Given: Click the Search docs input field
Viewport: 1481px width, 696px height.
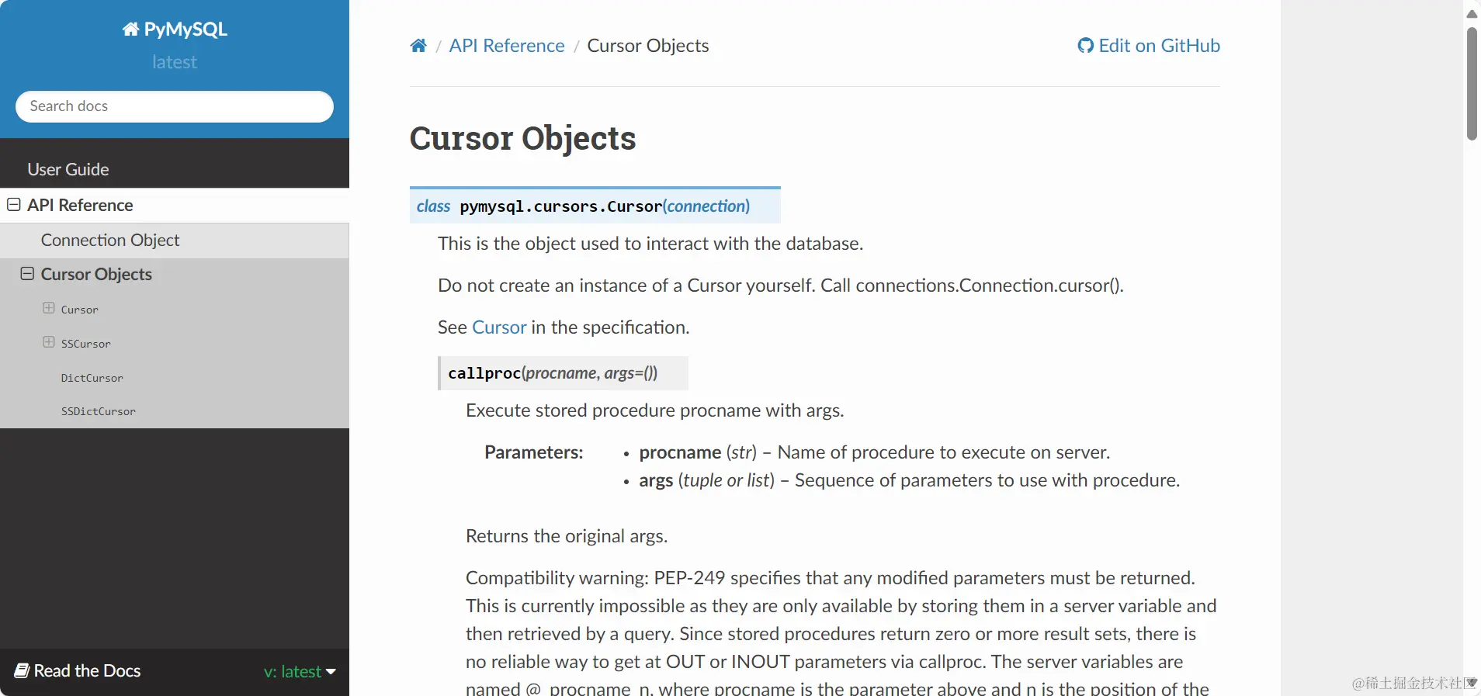Looking at the screenshot, I should pyautogui.click(x=175, y=106).
